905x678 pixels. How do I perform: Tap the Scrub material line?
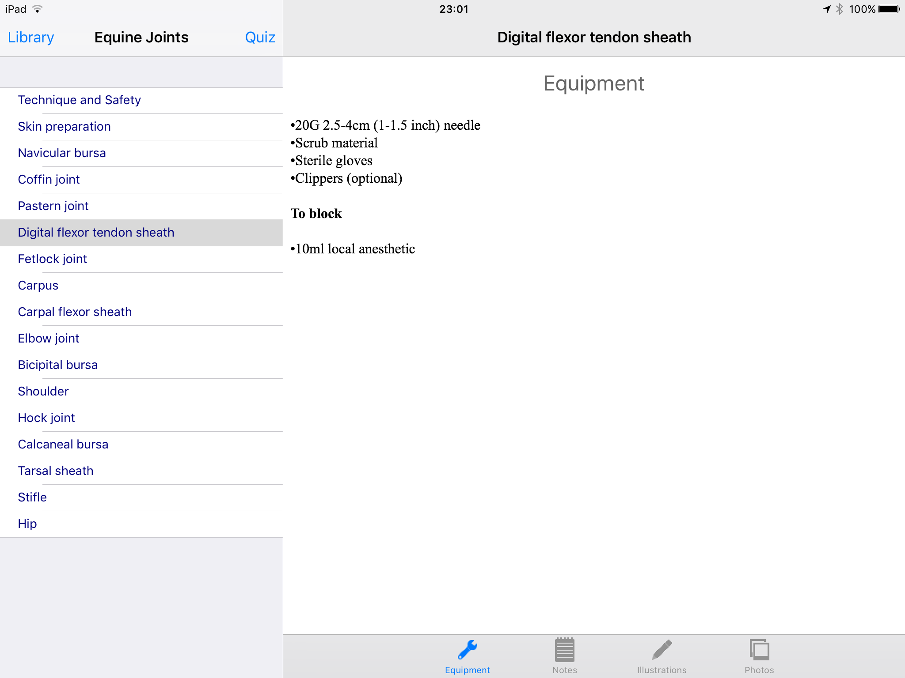334,143
